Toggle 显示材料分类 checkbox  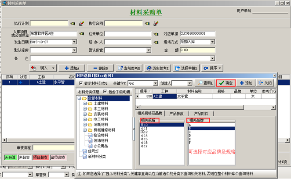[80, 83]
